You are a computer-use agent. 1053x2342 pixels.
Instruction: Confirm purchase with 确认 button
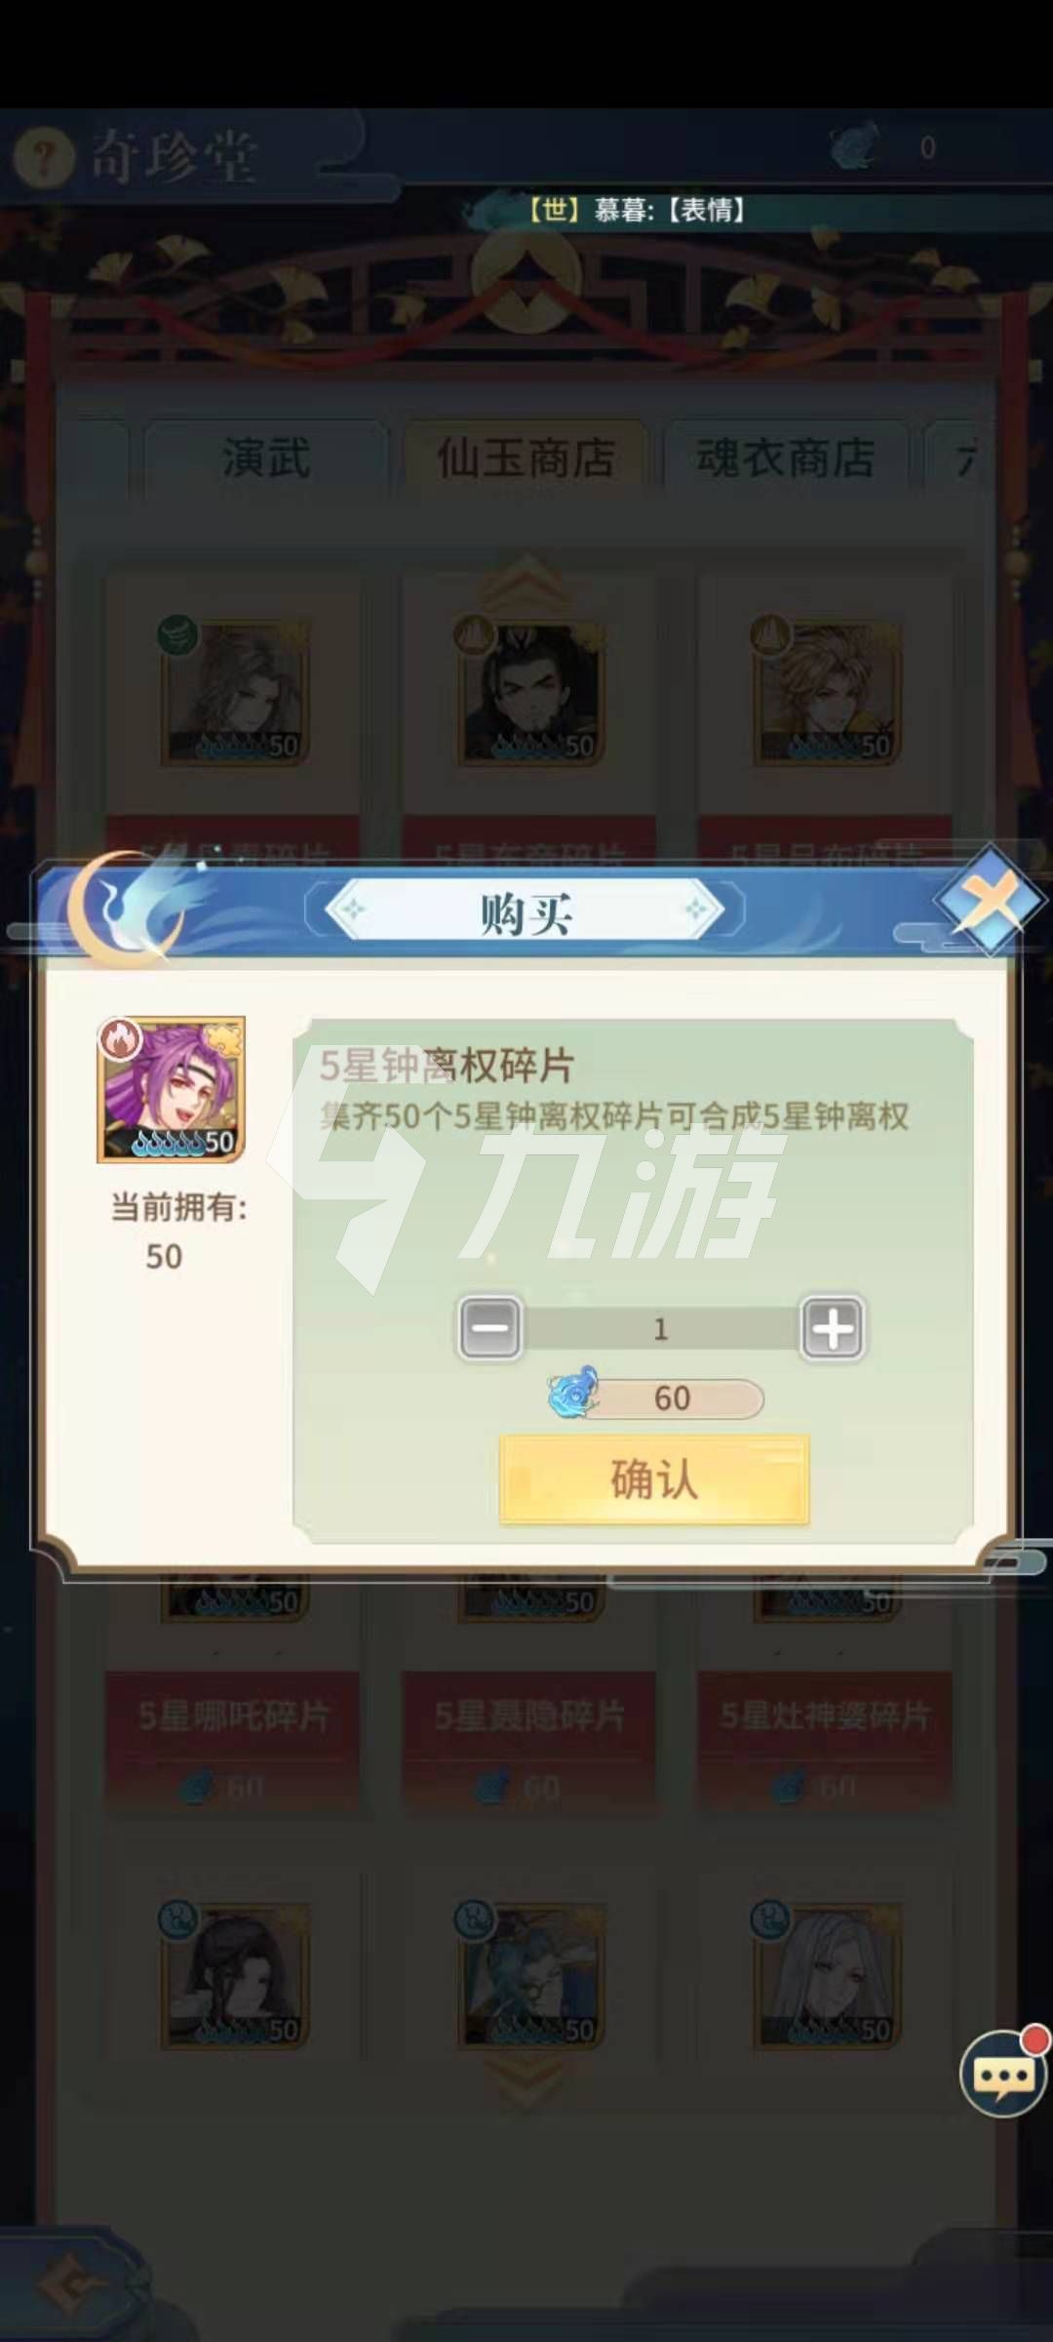(x=654, y=1479)
